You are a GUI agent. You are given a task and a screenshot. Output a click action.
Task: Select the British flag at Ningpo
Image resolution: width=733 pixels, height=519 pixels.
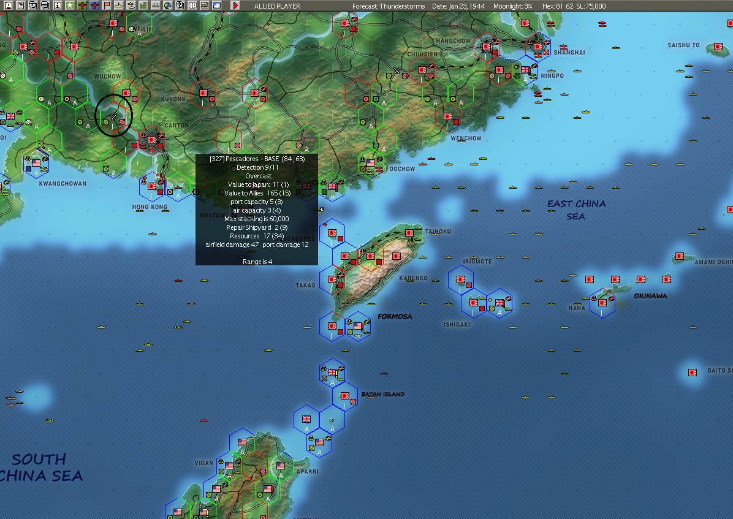click(x=525, y=70)
